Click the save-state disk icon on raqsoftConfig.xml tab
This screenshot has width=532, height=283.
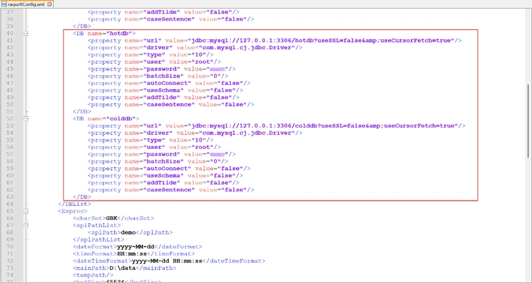[4, 5]
